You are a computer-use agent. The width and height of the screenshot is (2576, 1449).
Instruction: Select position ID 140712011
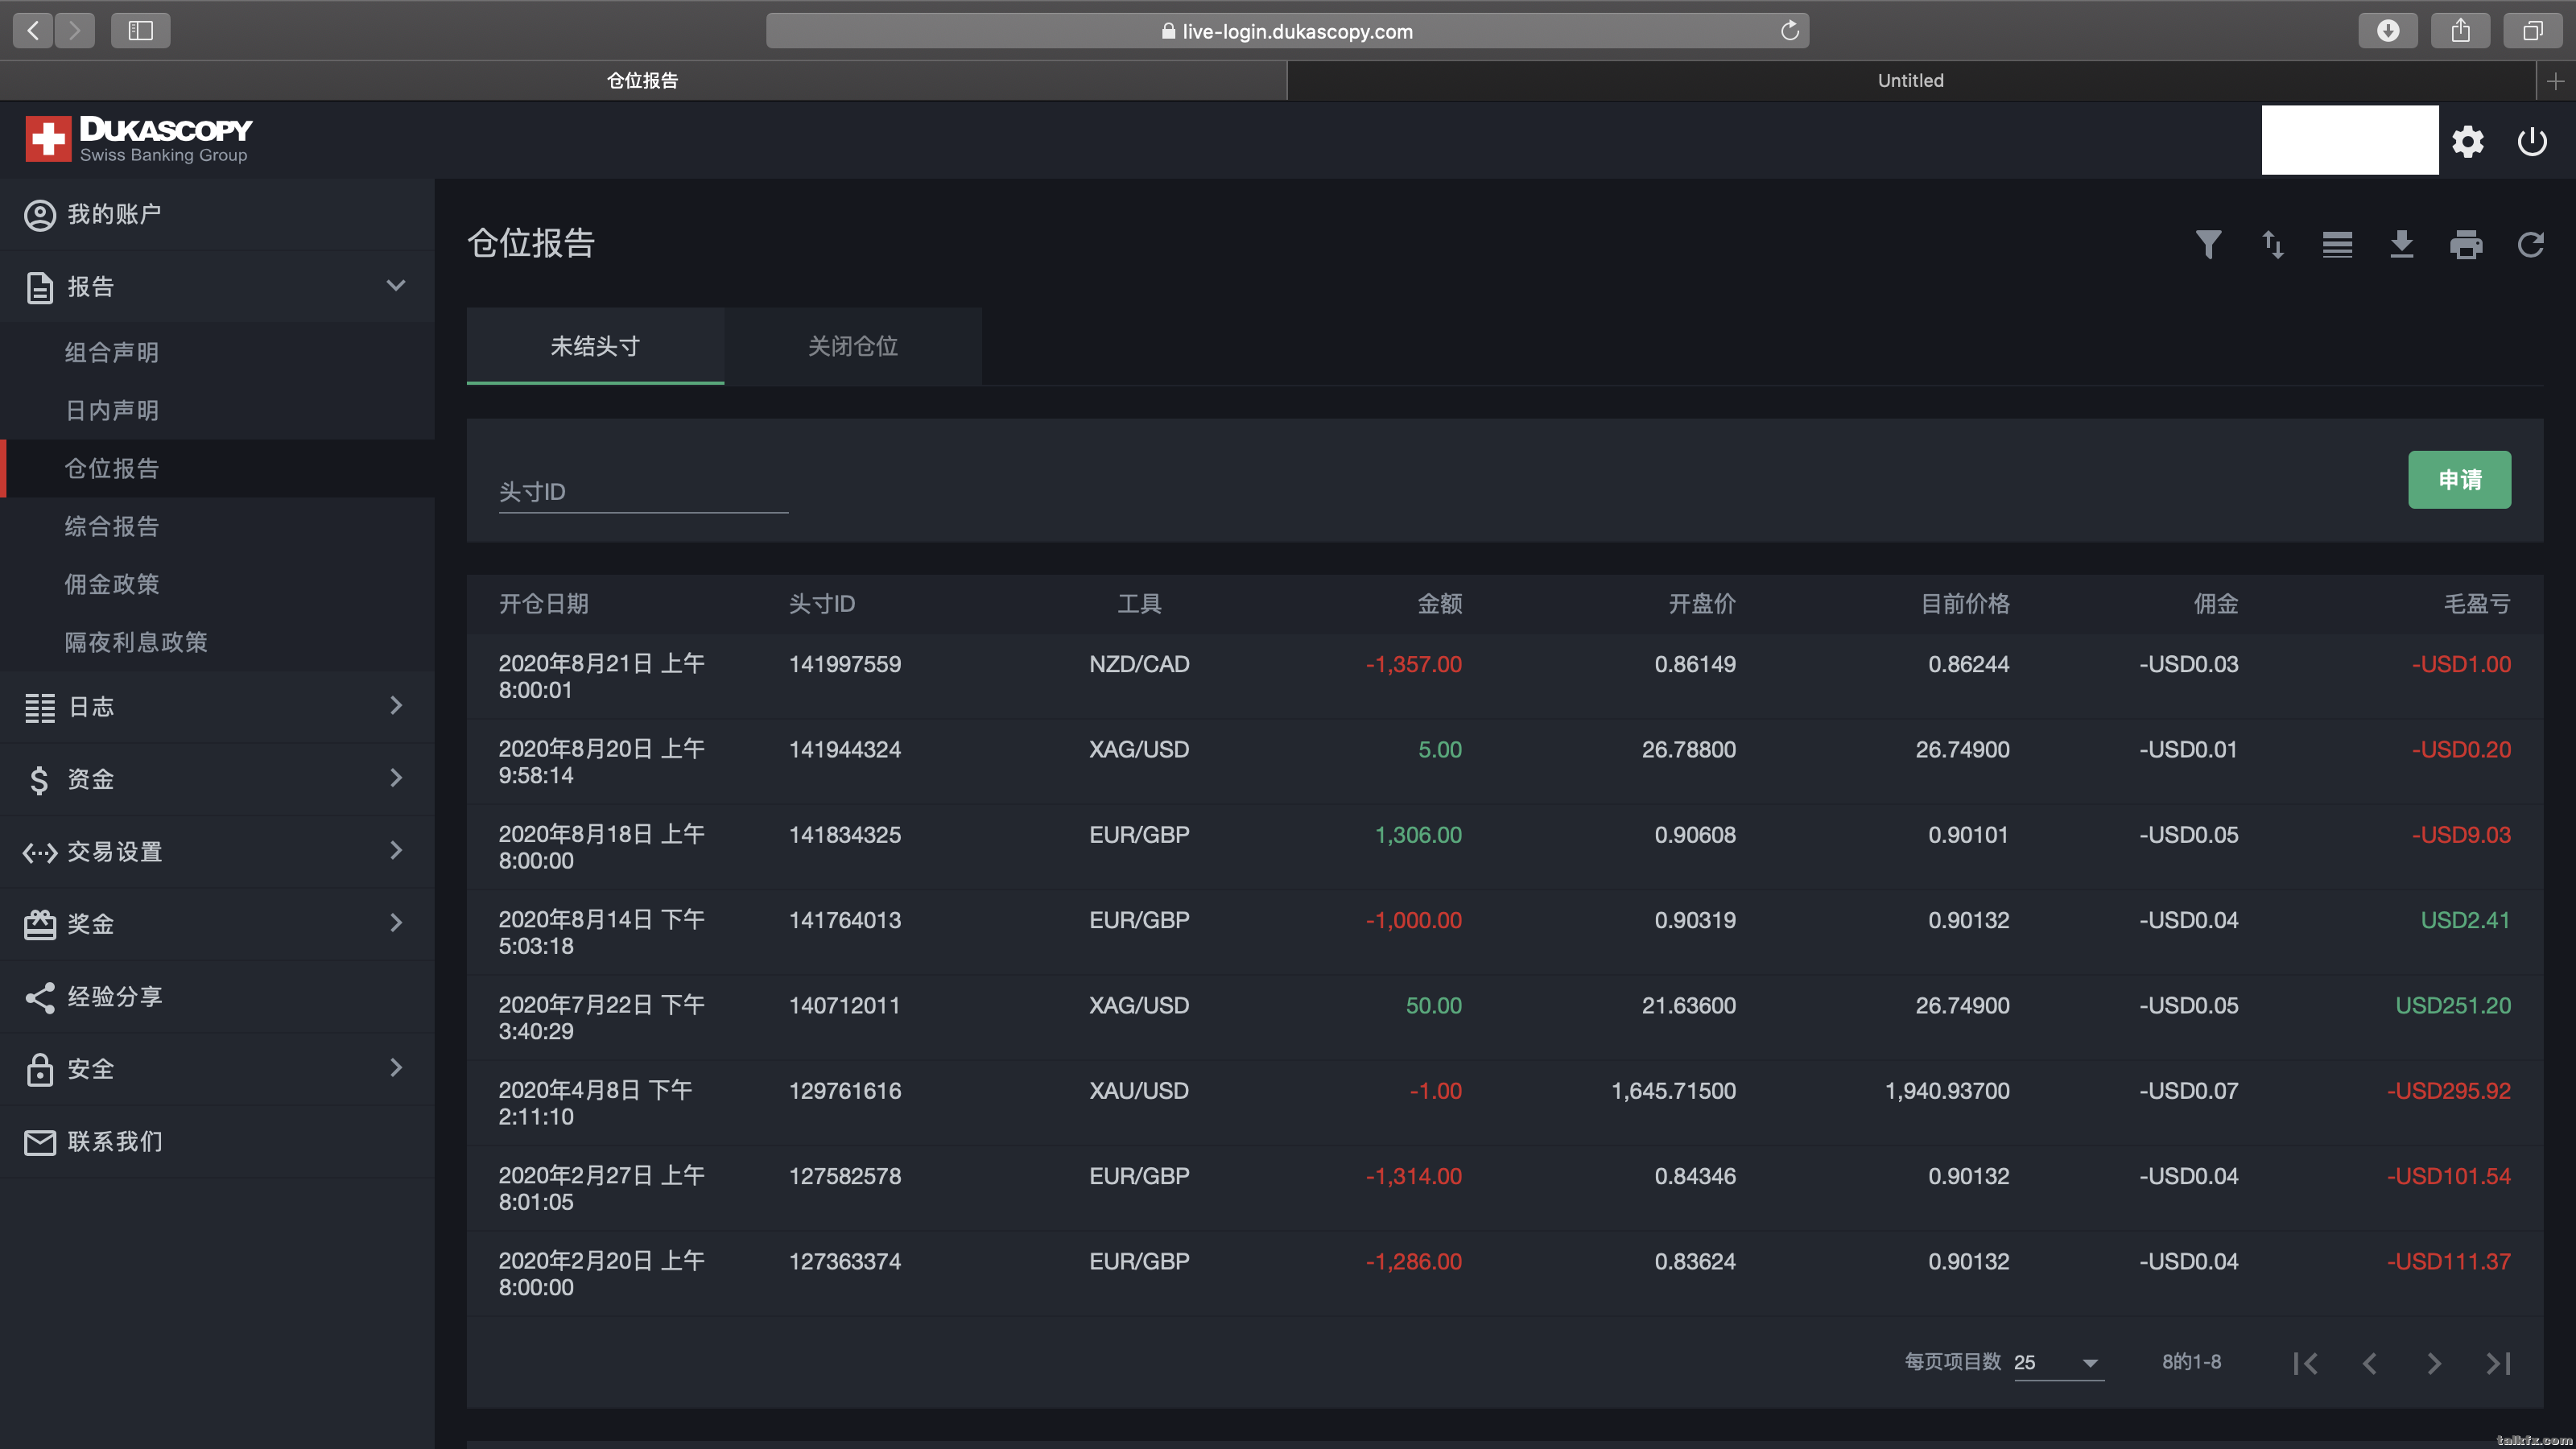click(845, 1006)
